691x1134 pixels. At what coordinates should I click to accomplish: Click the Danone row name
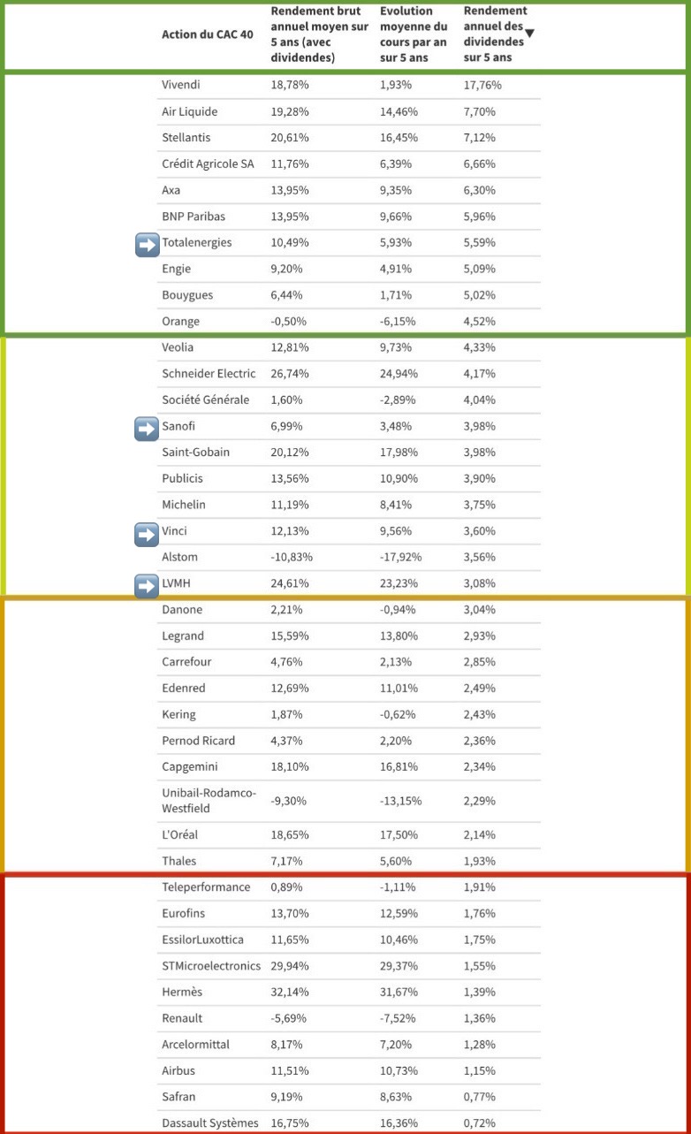click(182, 610)
